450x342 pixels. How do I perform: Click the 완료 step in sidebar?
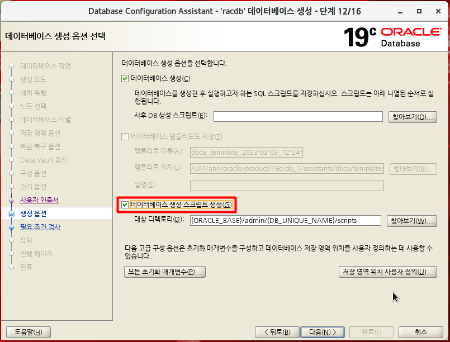[26, 267]
